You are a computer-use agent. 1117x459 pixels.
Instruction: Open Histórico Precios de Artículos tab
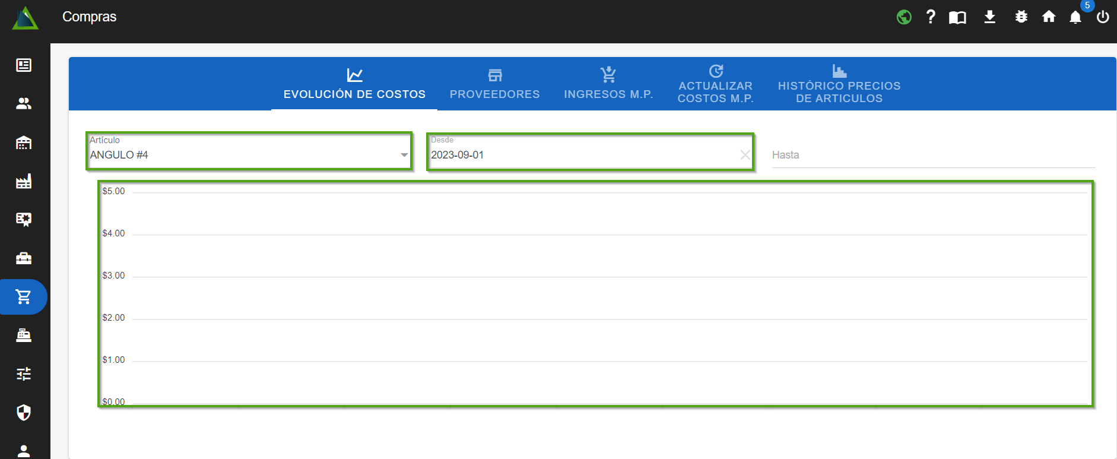tap(839, 84)
